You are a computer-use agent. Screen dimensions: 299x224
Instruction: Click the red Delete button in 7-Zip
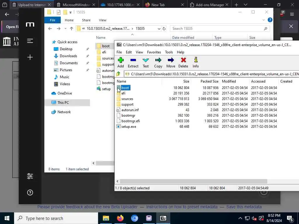click(x=183, y=62)
